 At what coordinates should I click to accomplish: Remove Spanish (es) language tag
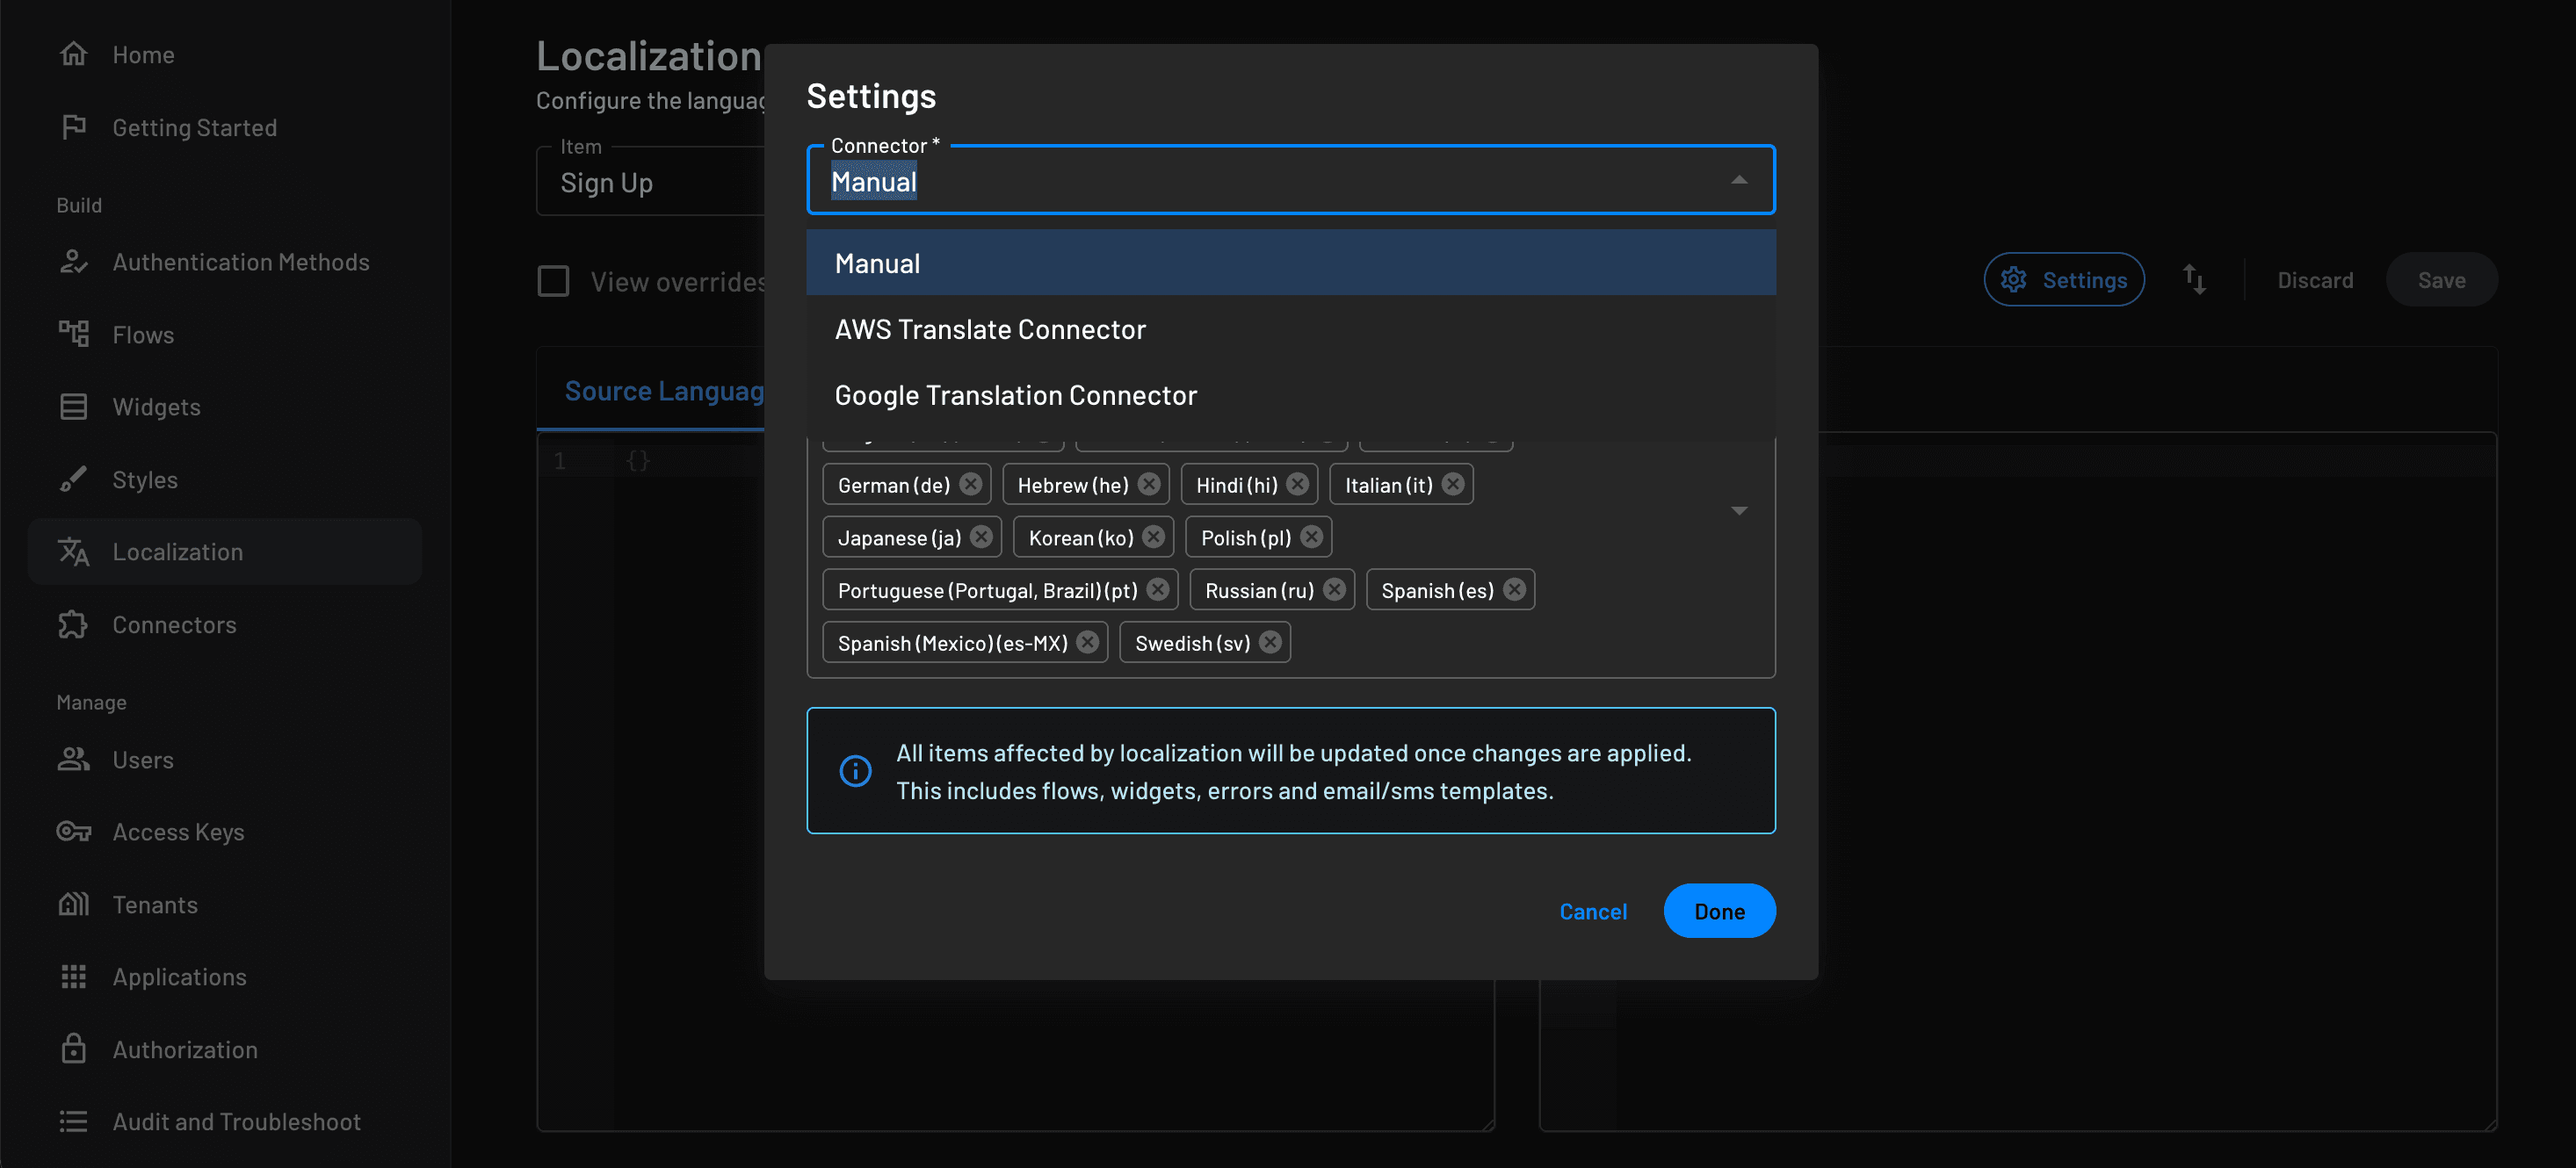click(1513, 590)
